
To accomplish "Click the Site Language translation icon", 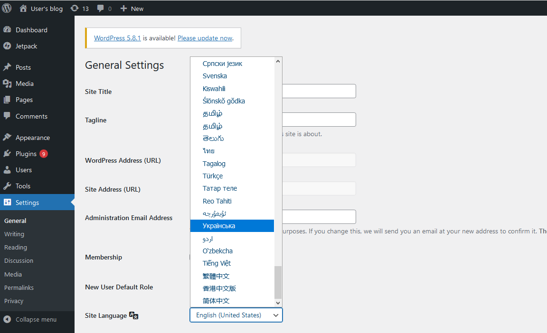I will [134, 316].
